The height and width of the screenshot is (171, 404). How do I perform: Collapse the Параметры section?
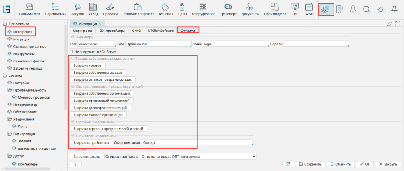tap(73, 37)
